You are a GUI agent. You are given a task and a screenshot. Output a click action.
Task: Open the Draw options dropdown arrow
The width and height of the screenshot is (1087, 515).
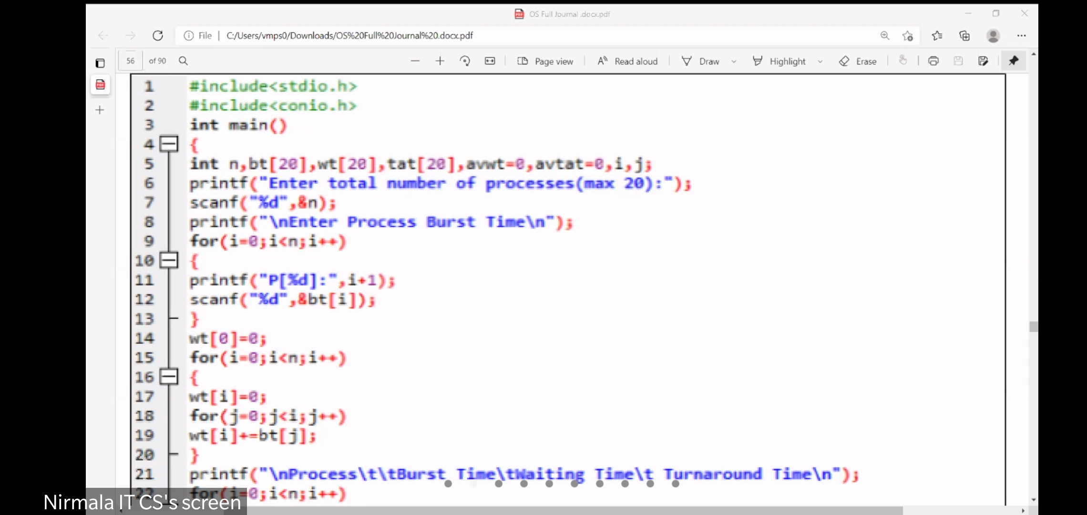pyautogui.click(x=734, y=62)
